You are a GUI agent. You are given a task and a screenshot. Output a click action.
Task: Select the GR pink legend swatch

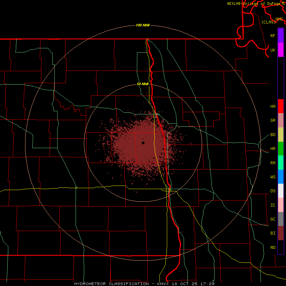tap(281, 120)
